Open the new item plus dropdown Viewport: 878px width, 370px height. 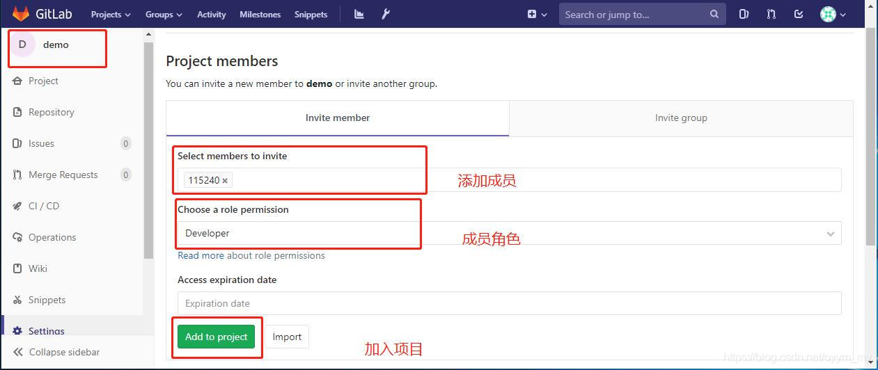tap(537, 14)
